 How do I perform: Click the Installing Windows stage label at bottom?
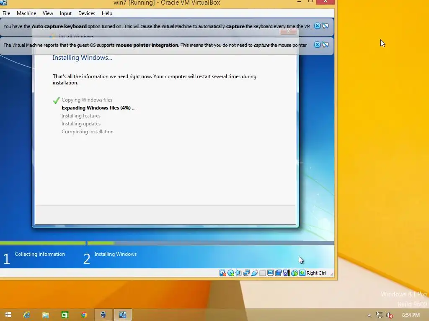coord(116,254)
